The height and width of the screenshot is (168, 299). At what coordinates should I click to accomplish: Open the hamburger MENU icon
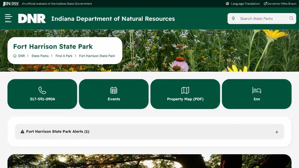8,18
